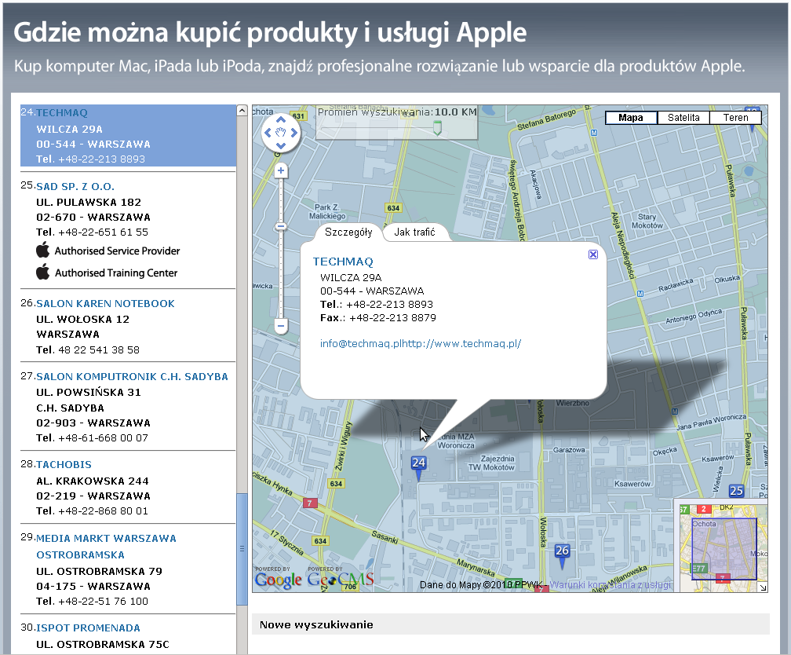Click the phone number '+48-22-868 80 01'

pyautogui.click(x=104, y=511)
